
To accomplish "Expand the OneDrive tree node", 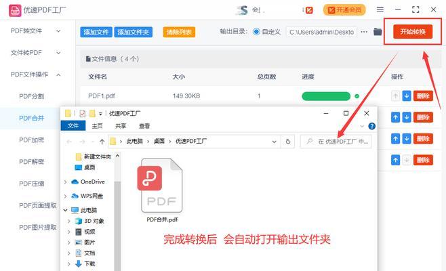I will (66, 182).
